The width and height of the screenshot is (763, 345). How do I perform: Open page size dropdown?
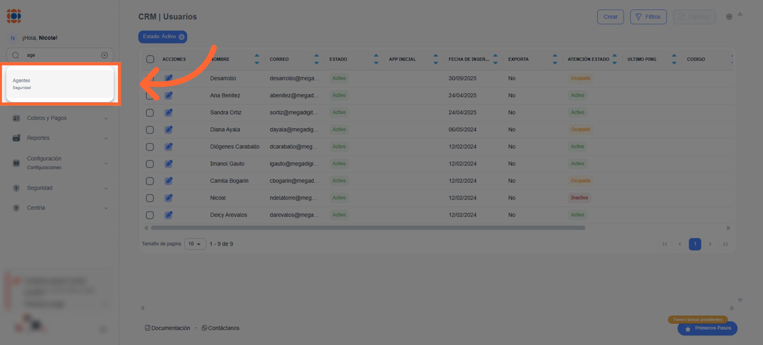[x=195, y=244]
